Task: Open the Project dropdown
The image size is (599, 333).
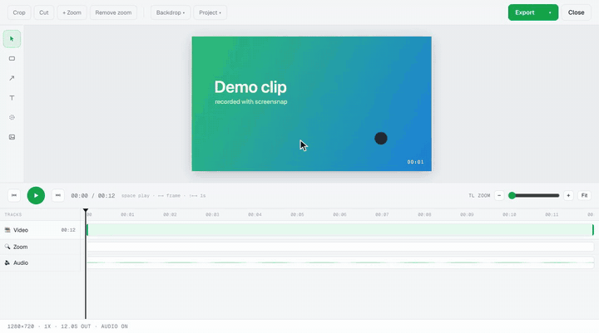Action: click(x=210, y=12)
